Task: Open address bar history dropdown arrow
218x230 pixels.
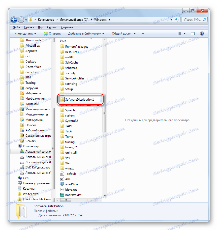Action: 171,20
